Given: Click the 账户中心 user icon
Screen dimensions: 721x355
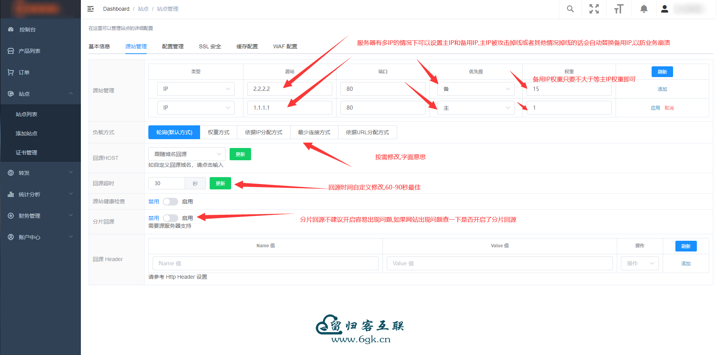Looking at the screenshot, I should pos(11,237).
